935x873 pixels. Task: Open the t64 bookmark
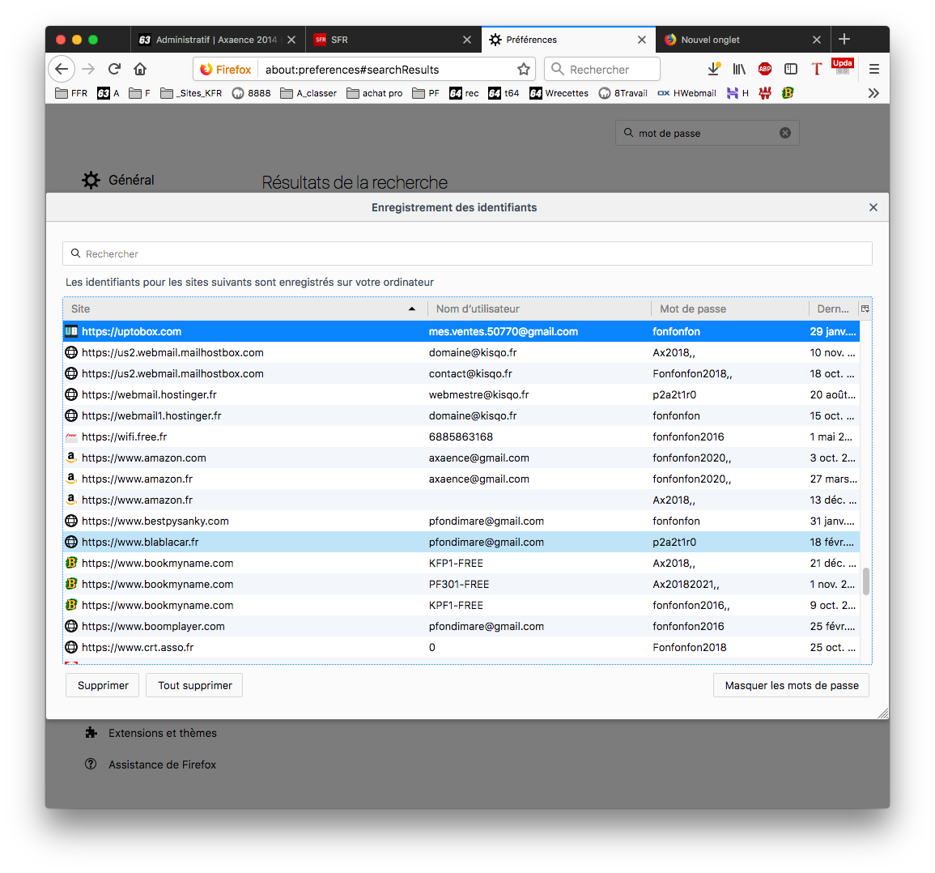coord(504,93)
